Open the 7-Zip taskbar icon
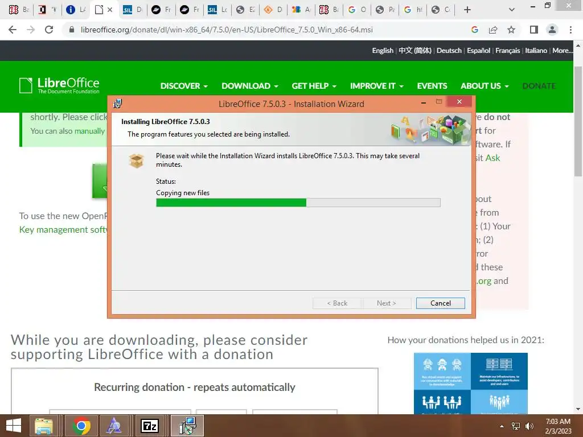Image resolution: width=583 pixels, height=437 pixels. click(x=150, y=426)
